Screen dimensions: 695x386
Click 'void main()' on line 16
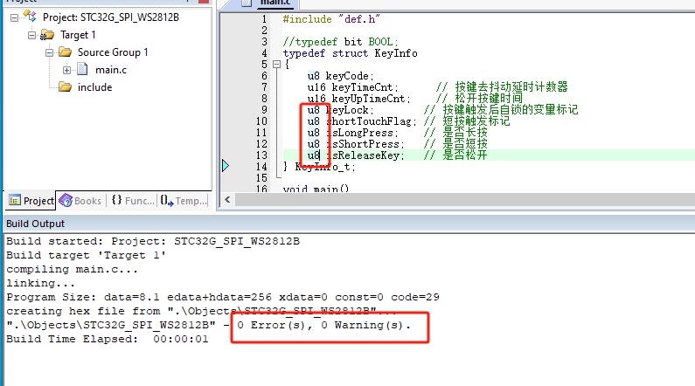click(x=316, y=189)
